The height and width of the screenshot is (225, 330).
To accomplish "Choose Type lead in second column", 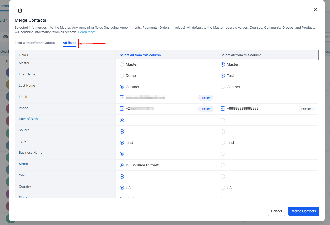I will (x=223, y=143).
